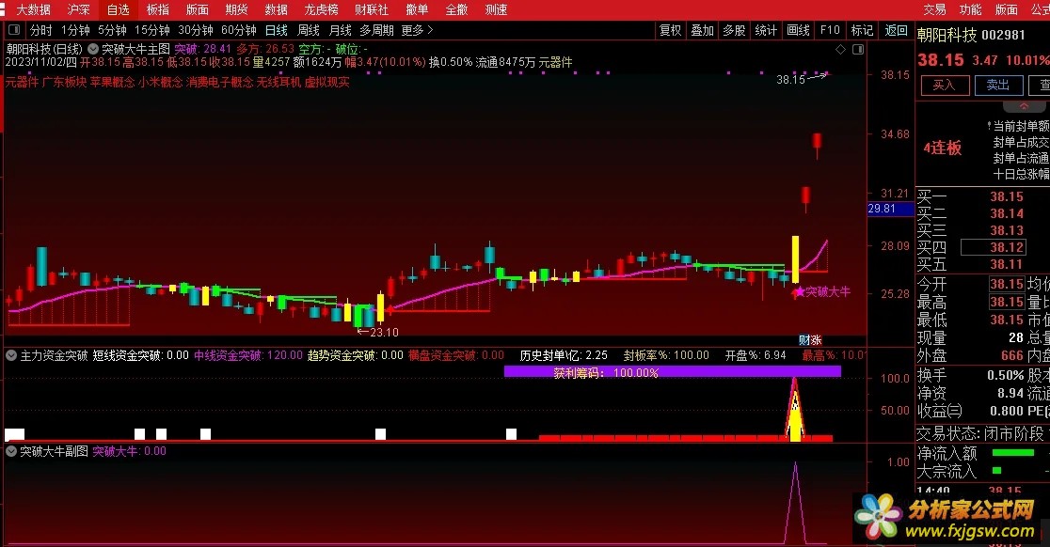Open the first 版面 menu
Image resolution: width=1050 pixels, height=547 pixels.
(198, 9)
